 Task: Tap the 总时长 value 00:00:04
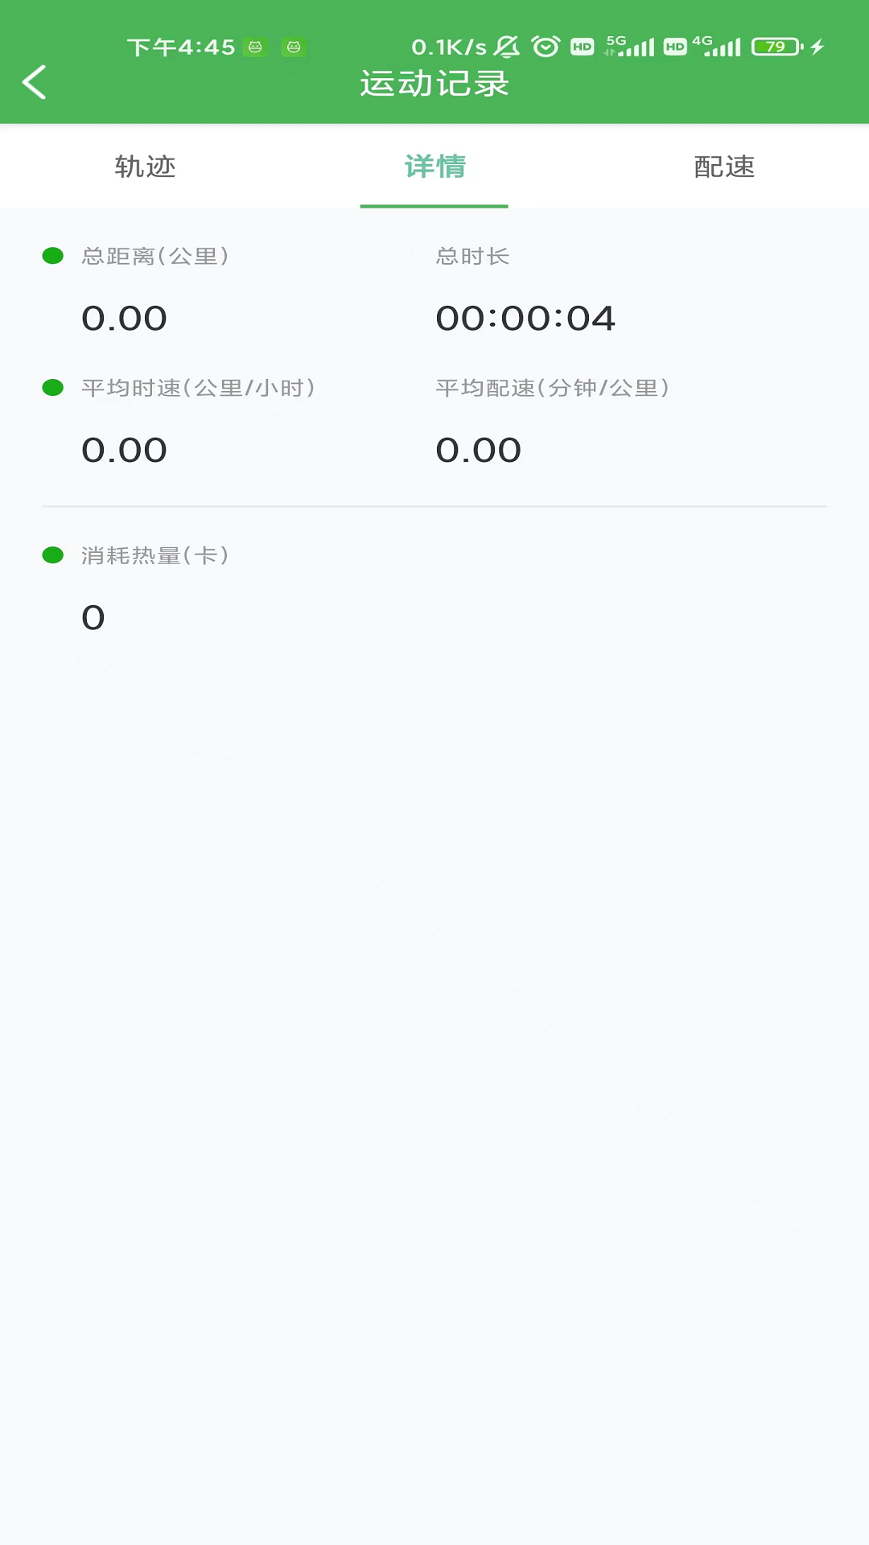tap(525, 318)
